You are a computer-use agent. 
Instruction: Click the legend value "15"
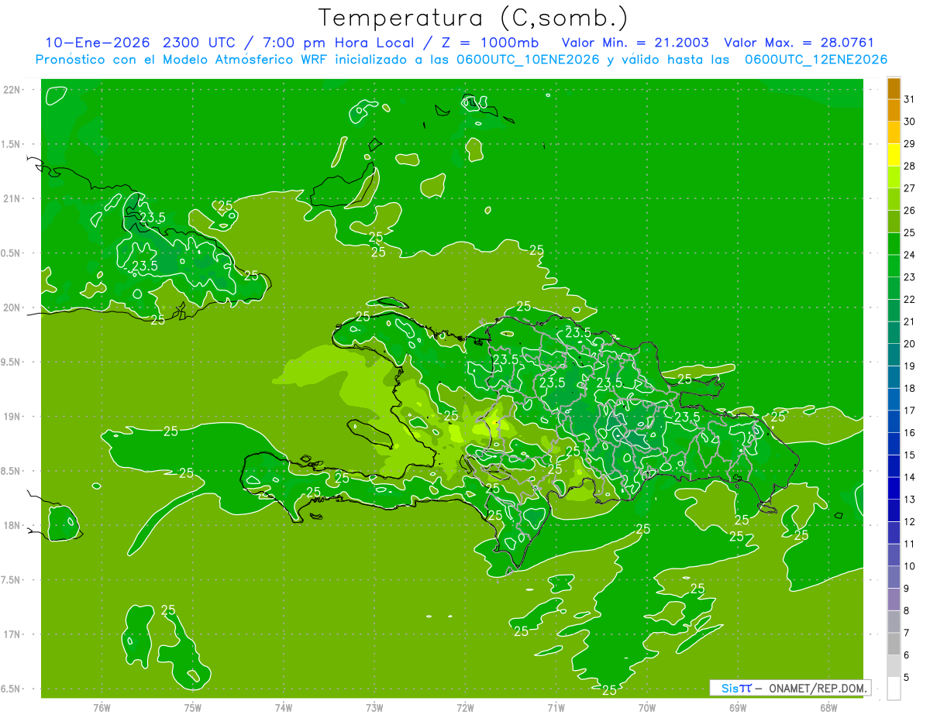[910, 455]
